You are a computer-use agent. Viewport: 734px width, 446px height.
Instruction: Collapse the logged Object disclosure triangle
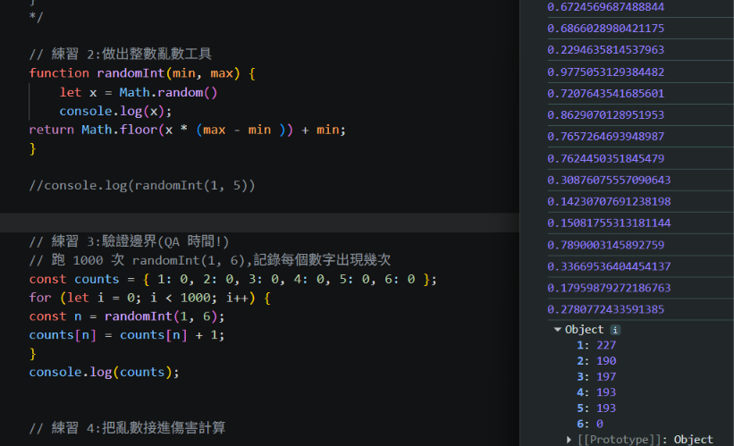pyautogui.click(x=557, y=330)
